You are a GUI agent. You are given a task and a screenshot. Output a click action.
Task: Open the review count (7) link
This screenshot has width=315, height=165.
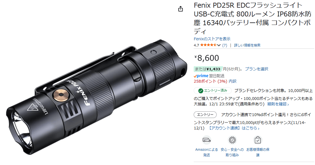click(x=225, y=45)
